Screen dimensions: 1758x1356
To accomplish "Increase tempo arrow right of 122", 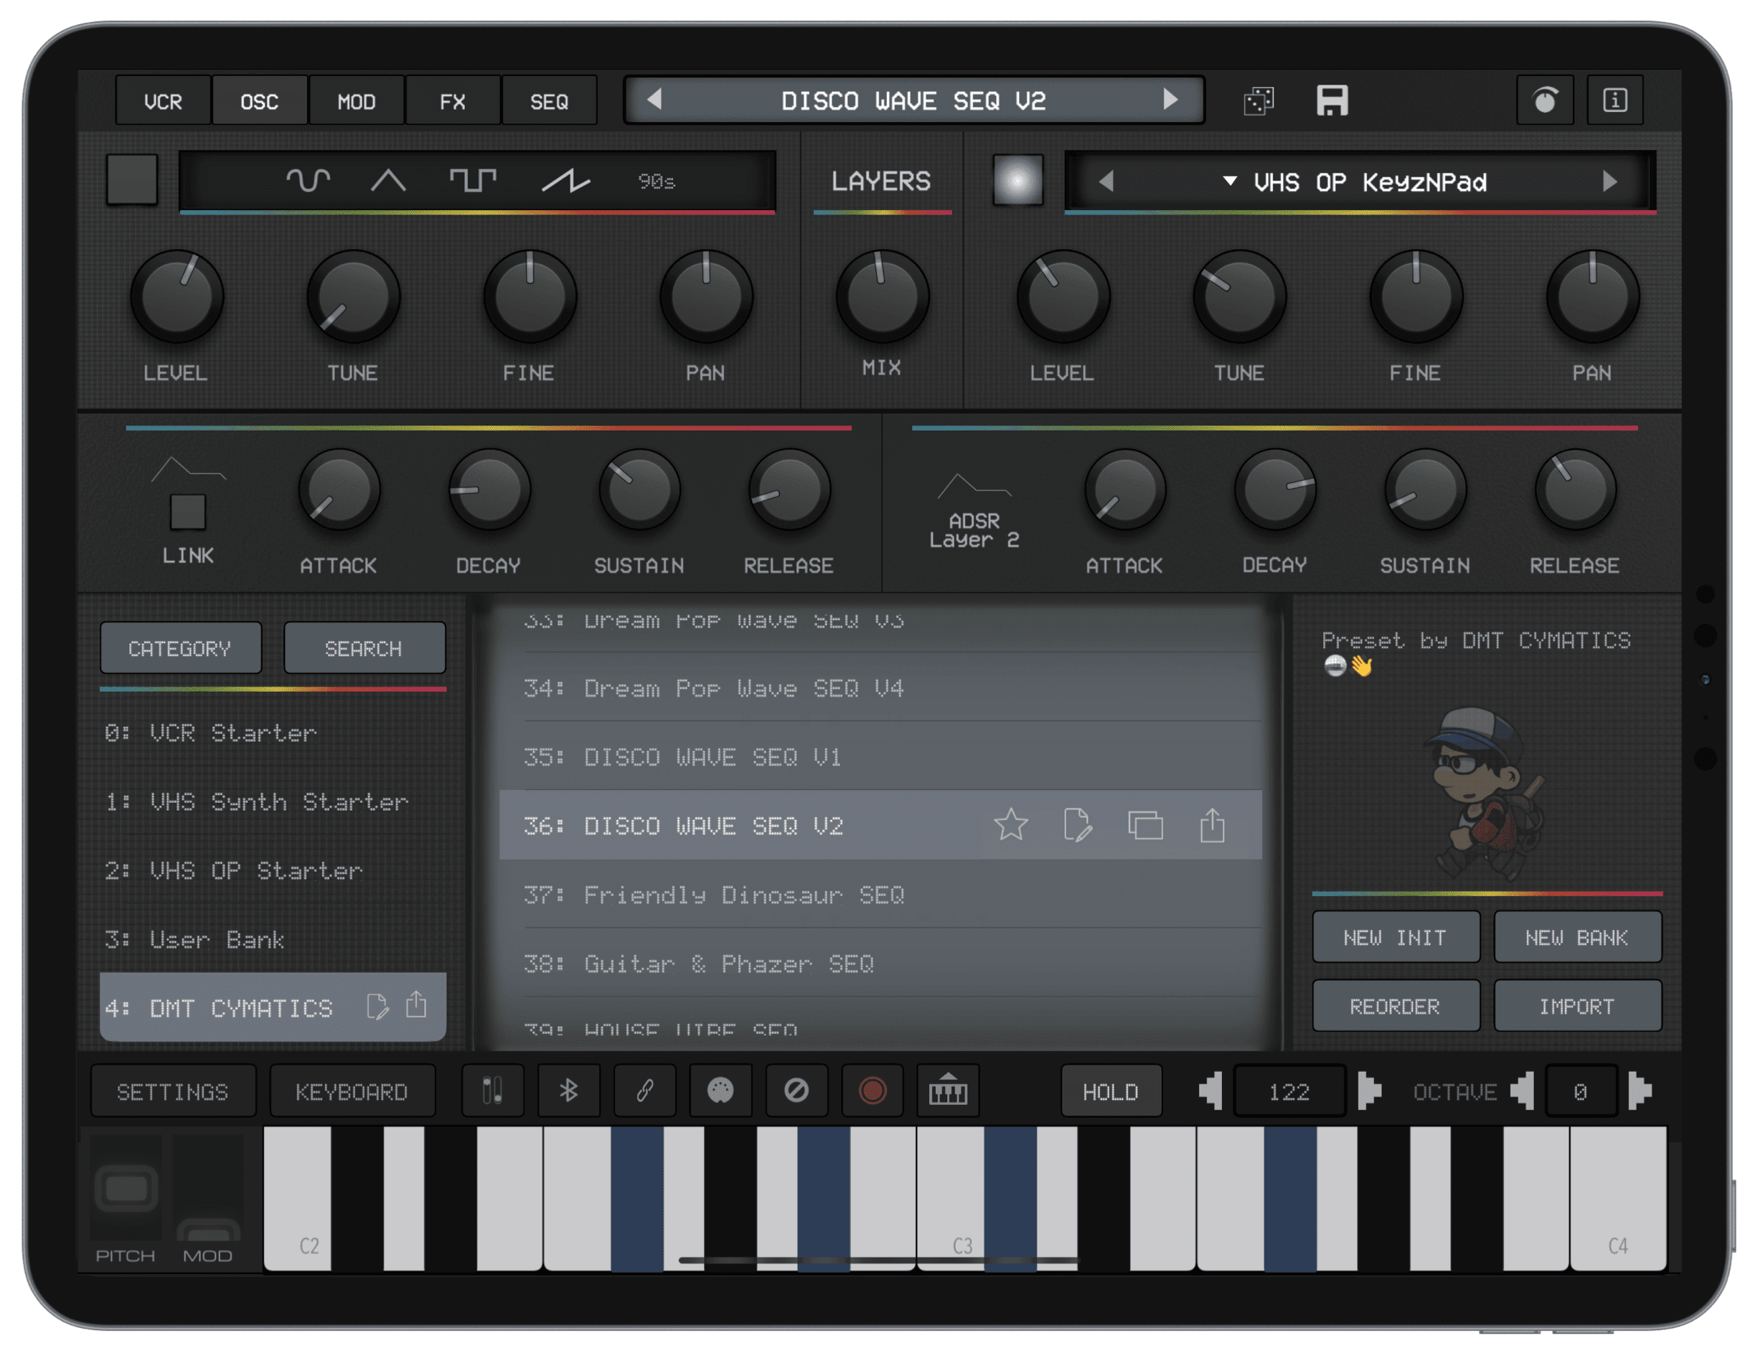I will (1369, 1091).
